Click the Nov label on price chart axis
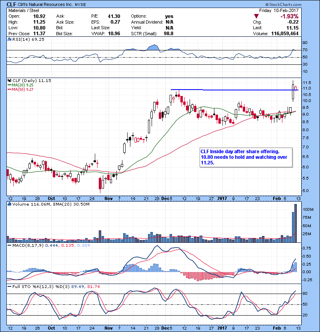The width and height of the screenshot is (320, 332). (108, 199)
